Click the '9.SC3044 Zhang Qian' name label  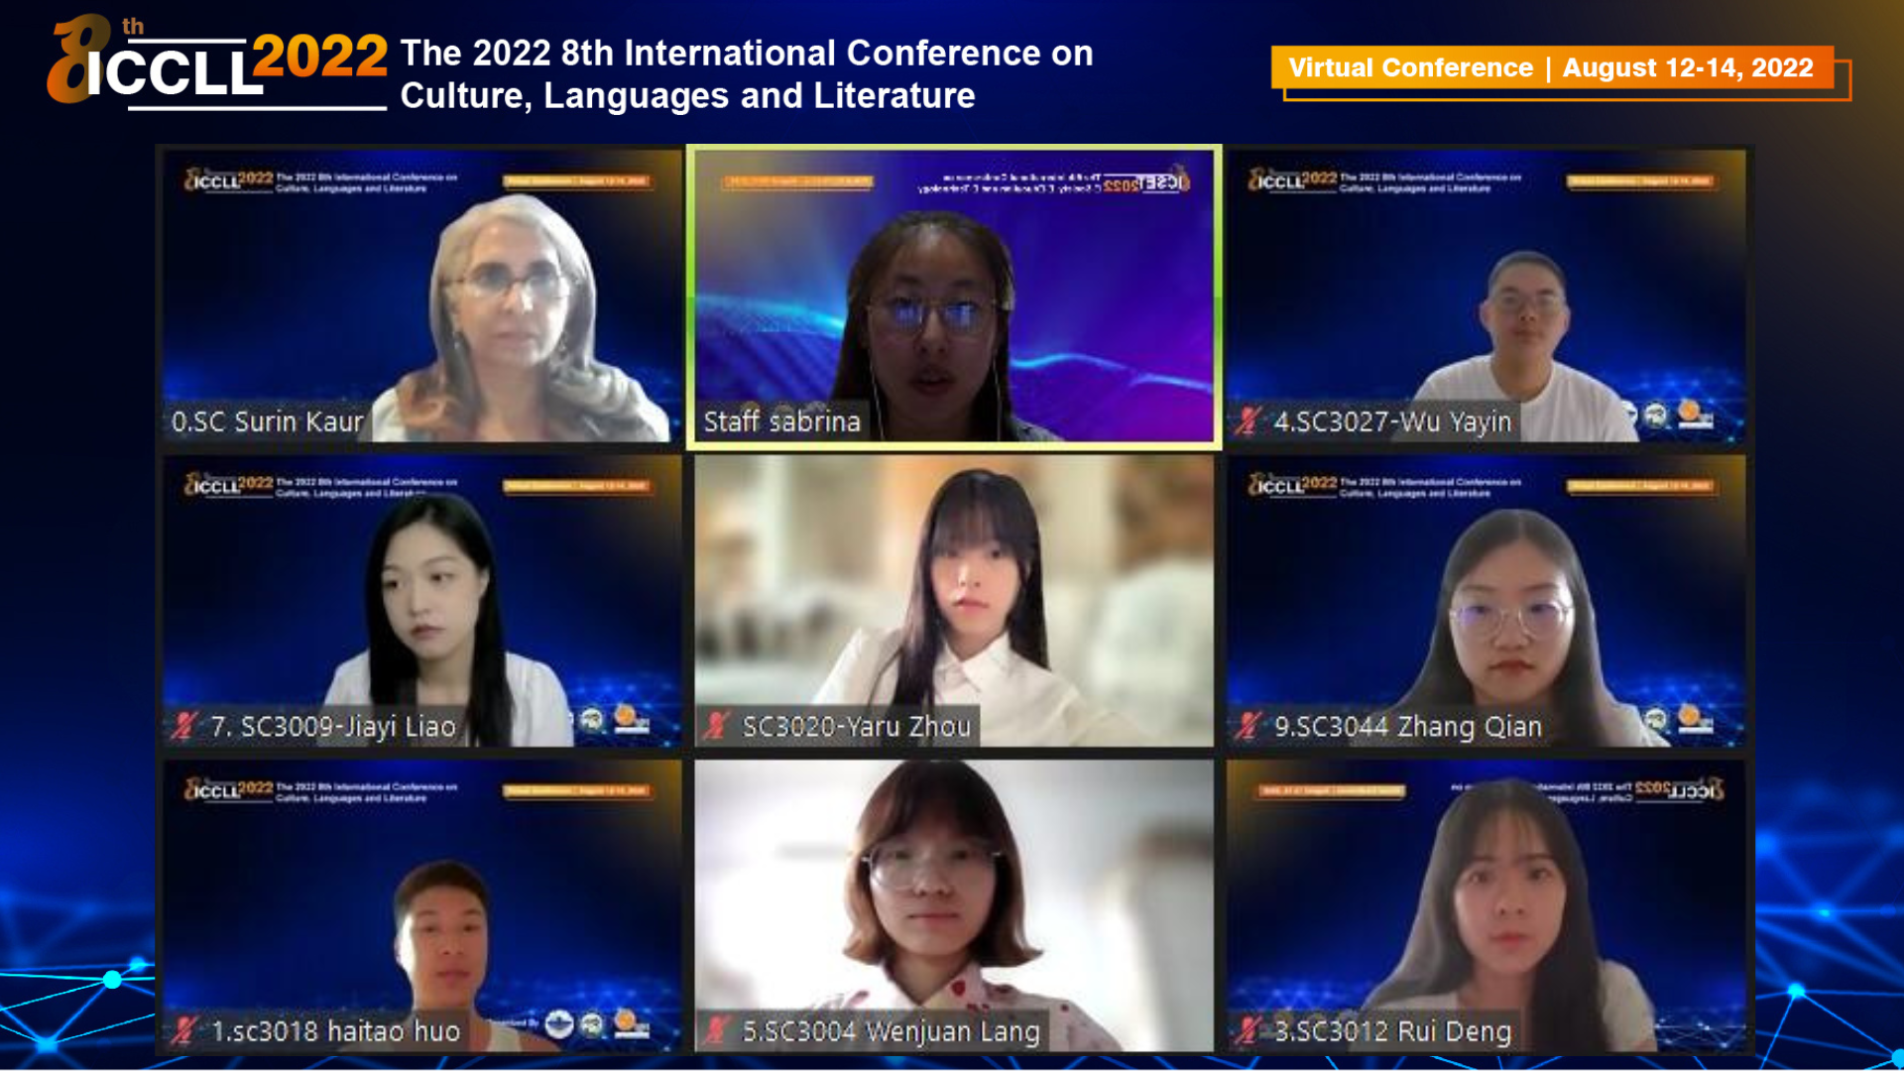[x=1408, y=727]
